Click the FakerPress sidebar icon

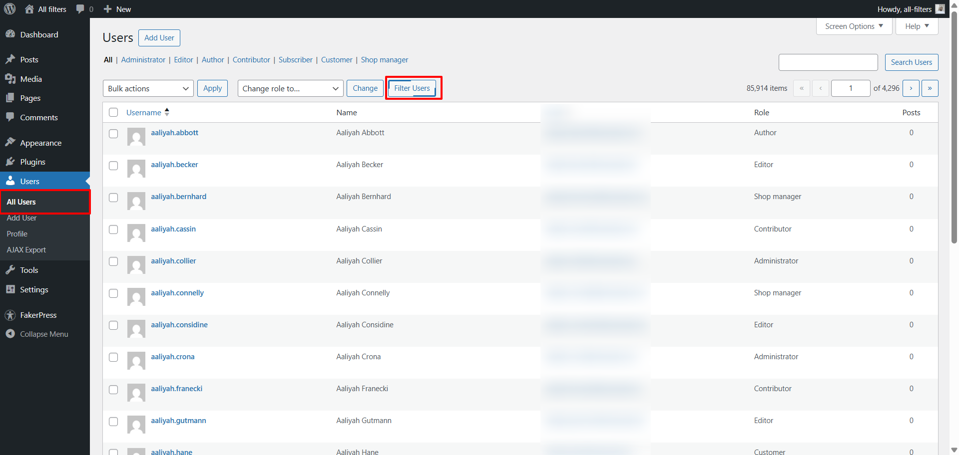[x=10, y=315]
